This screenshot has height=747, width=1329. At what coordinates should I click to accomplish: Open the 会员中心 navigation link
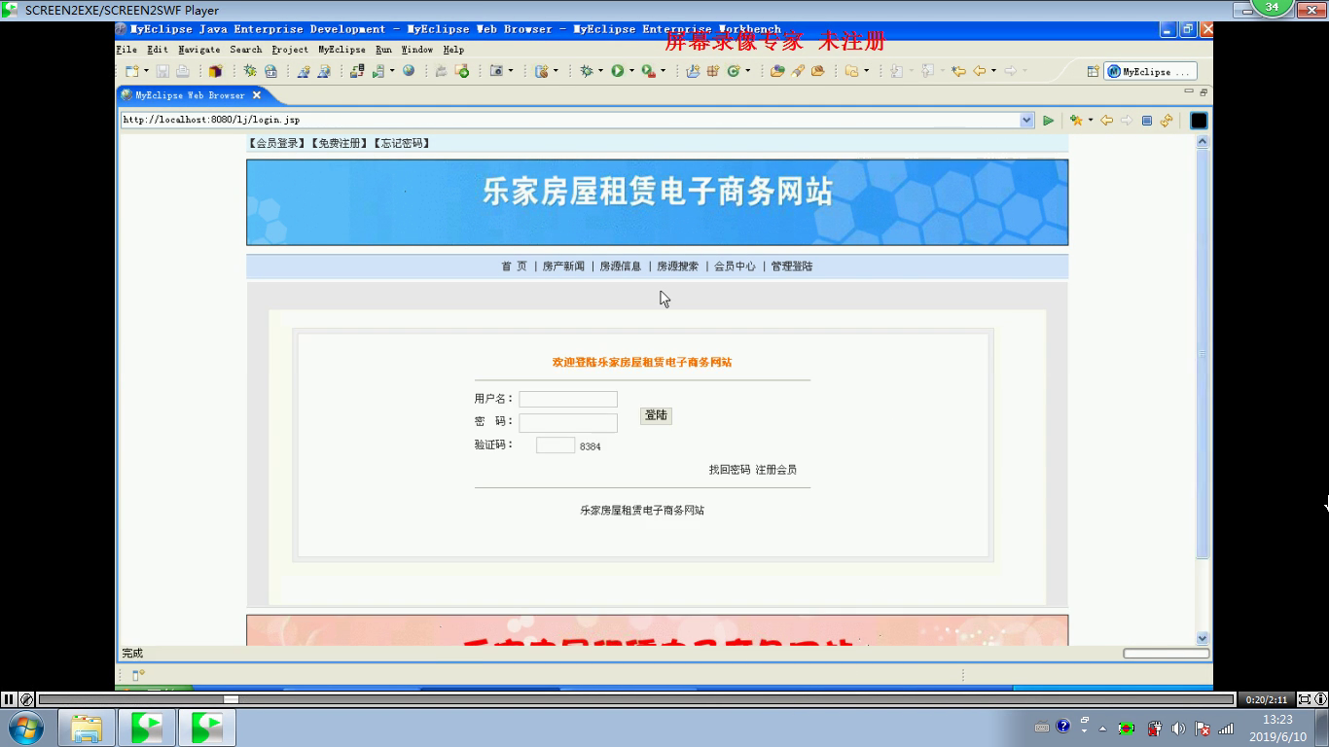(735, 267)
